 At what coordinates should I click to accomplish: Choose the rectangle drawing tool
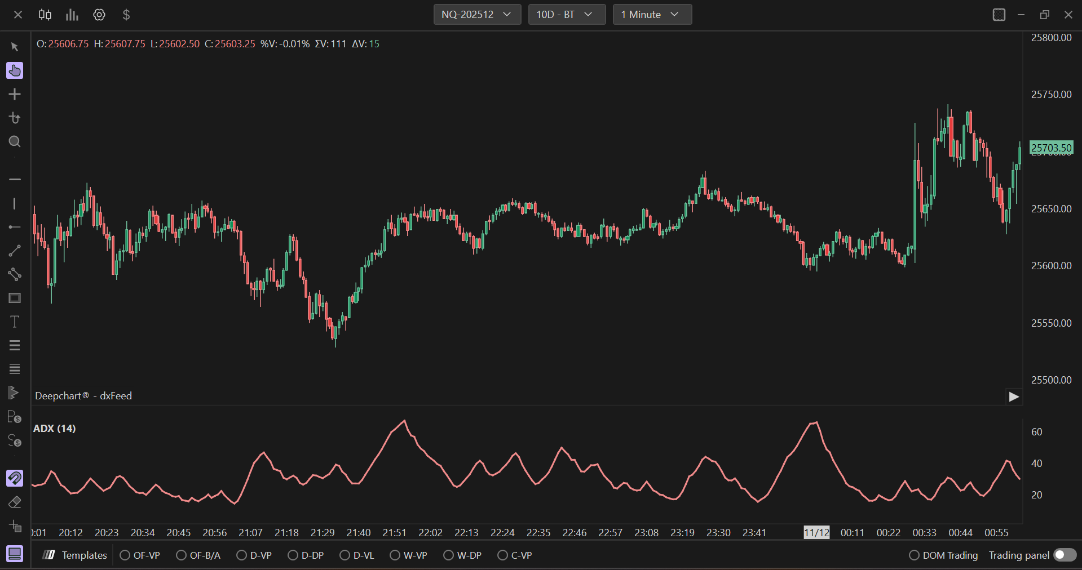click(15, 298)
